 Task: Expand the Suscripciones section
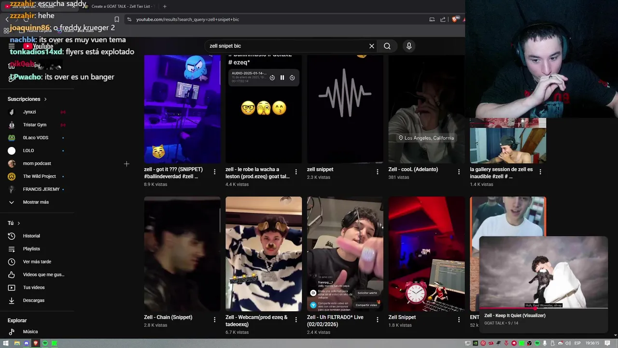pos(28,99)
